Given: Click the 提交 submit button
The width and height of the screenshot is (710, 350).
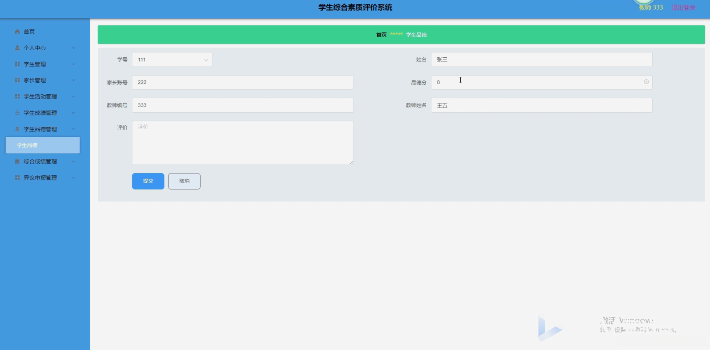Looking at the screenshot, I should 148,181.
